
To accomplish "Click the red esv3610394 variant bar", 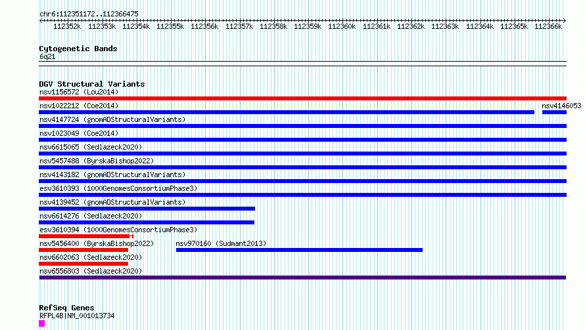I will tap(86, 236).
